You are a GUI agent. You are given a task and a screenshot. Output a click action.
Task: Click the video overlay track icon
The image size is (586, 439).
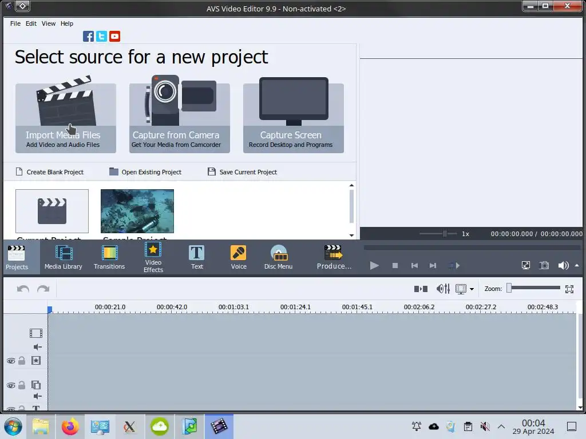coord(36,385)
